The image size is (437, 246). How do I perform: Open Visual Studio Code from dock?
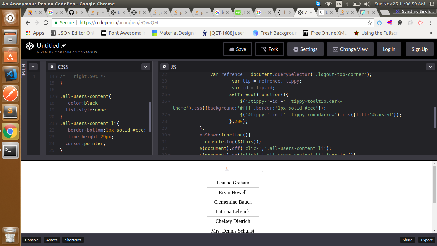(x=10, y=75)
